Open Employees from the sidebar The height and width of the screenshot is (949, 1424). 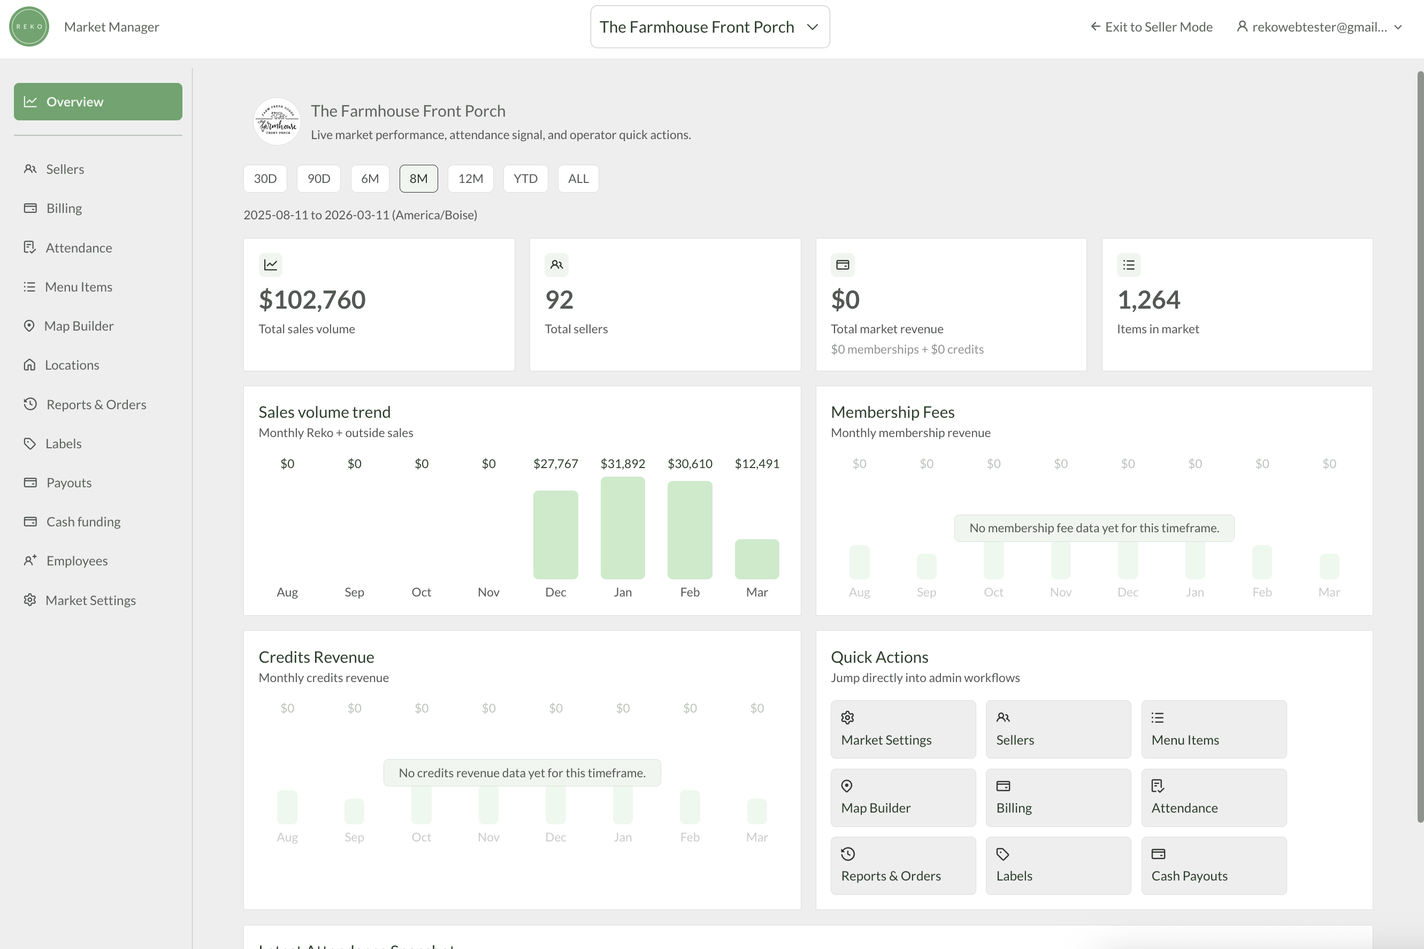point(98,561)
